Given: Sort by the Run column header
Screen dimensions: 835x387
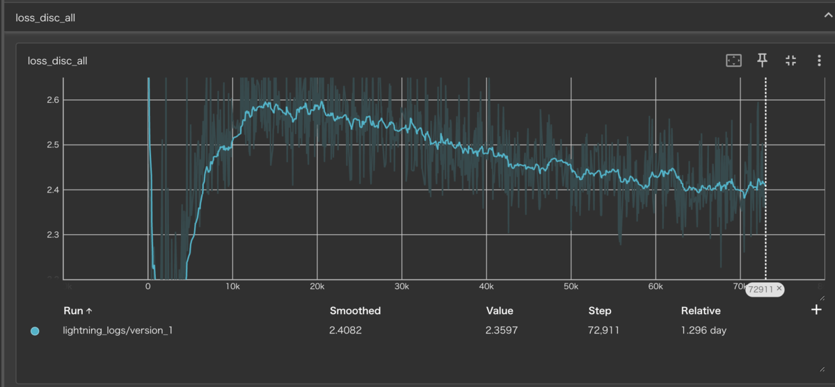Looking at the screenshot, I should 78,311.
